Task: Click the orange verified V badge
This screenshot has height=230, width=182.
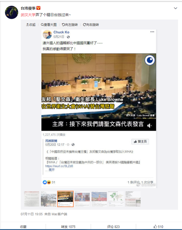Action: coord(38,8)
